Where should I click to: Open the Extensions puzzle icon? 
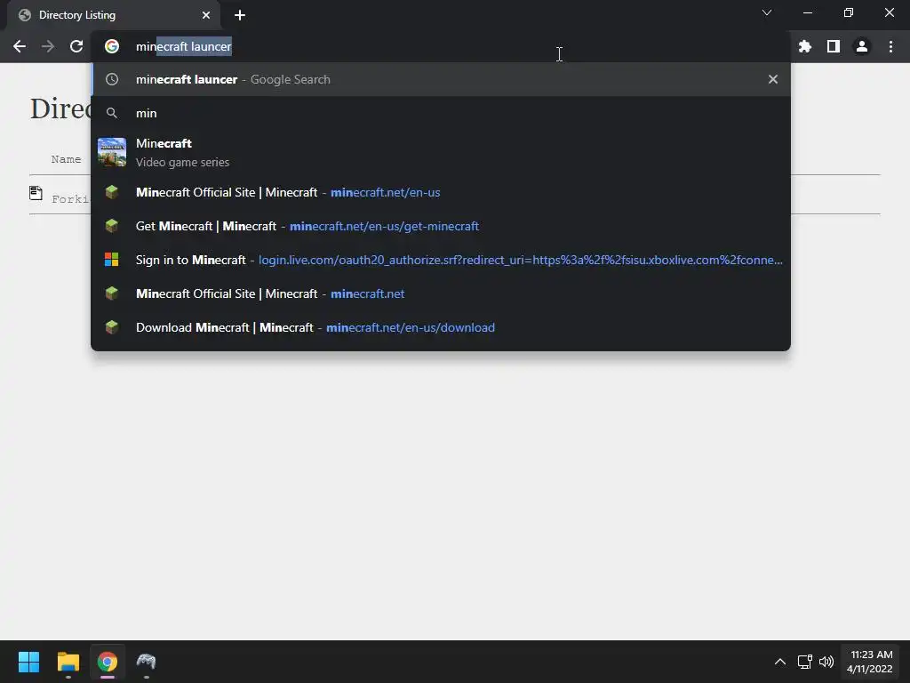(x=805, y=46)
